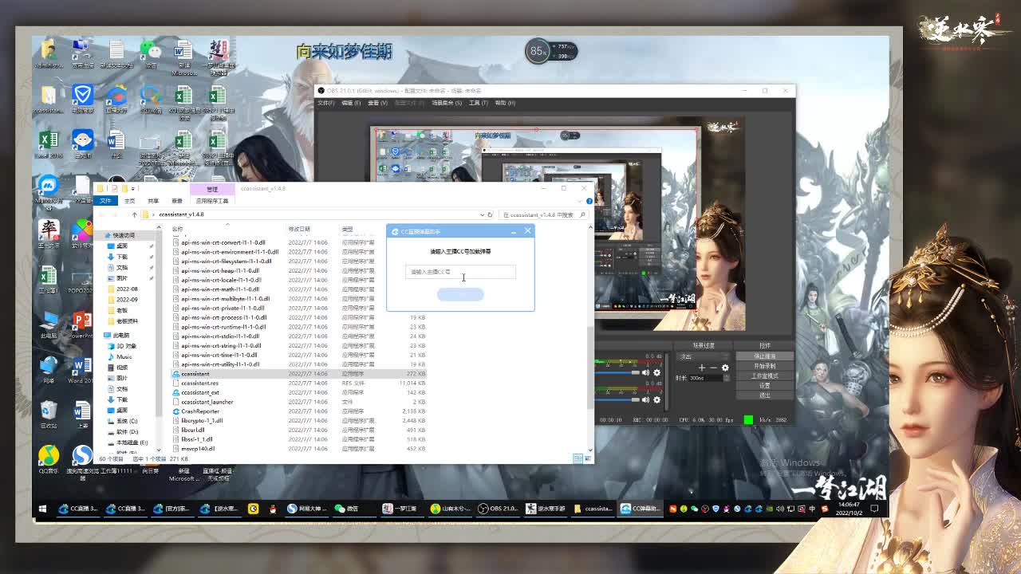This screenshot has height=574, width=1021.
Task: Select api-ms-win-crt-stdio-l1-1-0.dll file
Action: click(220, 336)
